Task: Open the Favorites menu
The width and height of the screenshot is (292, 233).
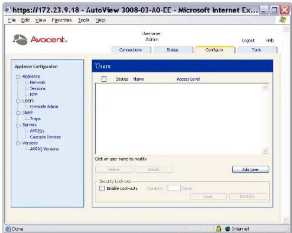Action: coord(62,20)
